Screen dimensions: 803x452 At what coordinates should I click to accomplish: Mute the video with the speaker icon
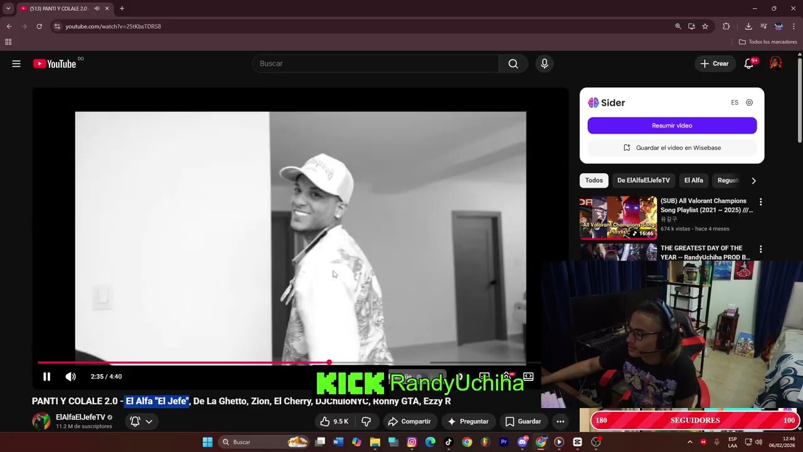click(70, 377)
